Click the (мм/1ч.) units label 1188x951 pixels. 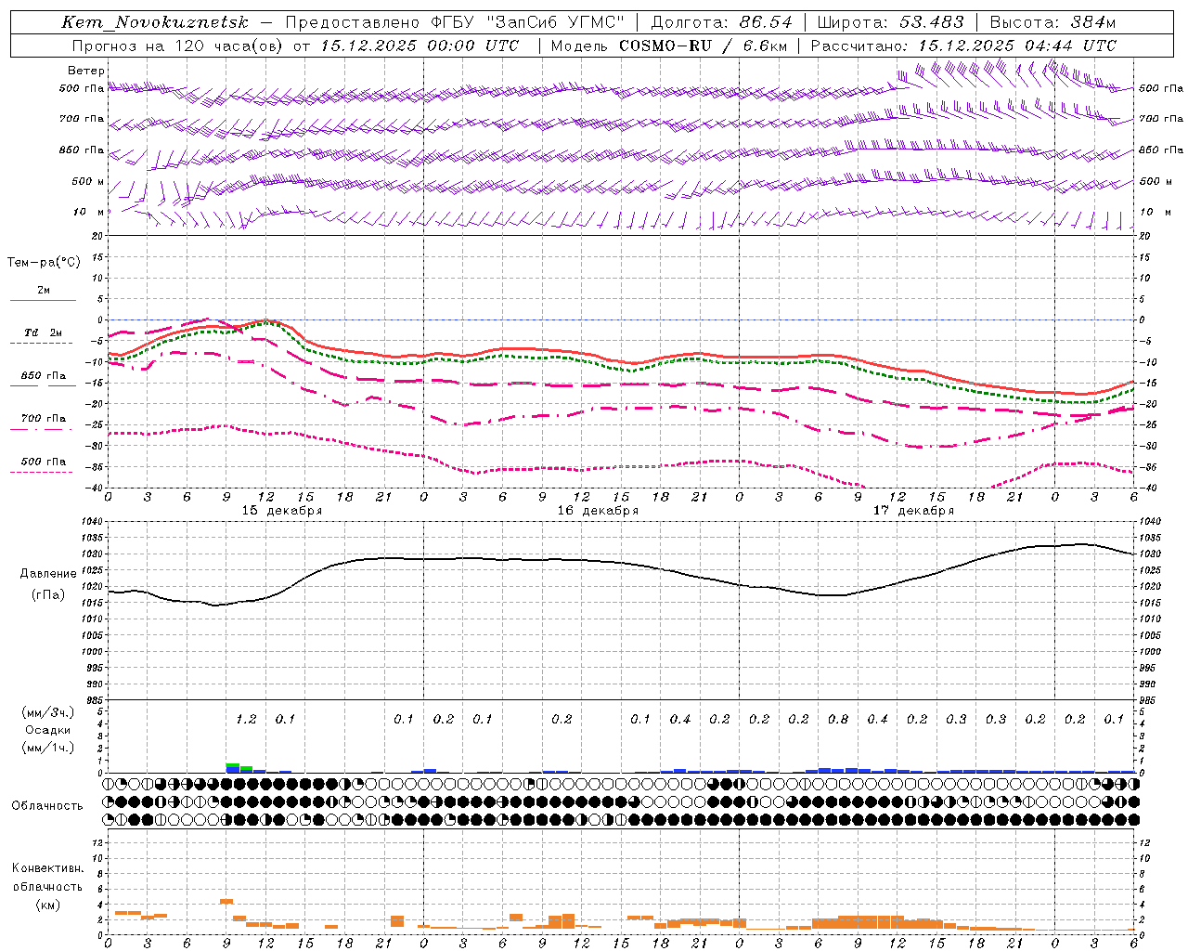coord(48,748)
